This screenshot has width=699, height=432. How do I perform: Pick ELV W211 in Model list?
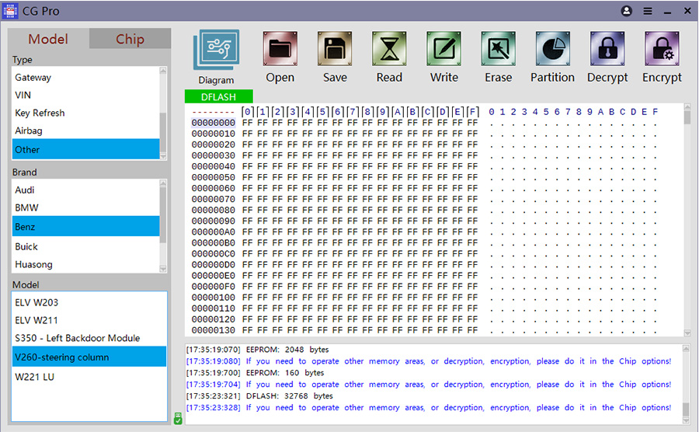tap(37, 319)
